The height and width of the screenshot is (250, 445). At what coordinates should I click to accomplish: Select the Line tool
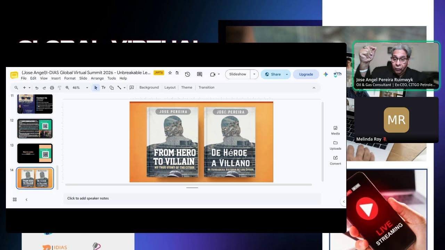click(119, 88)
